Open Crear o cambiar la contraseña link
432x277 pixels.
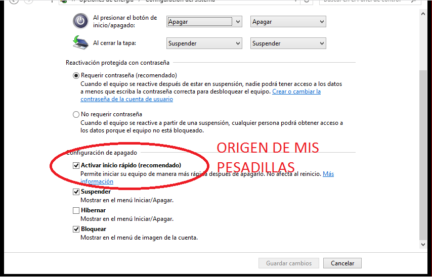[x=296, y=91]
